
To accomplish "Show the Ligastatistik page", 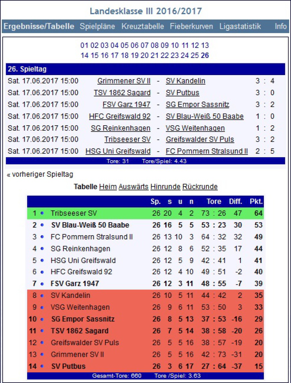I will point(240,26).
